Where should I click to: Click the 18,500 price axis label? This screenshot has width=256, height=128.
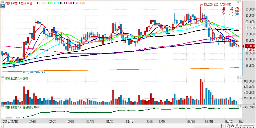tap(250, 66)
